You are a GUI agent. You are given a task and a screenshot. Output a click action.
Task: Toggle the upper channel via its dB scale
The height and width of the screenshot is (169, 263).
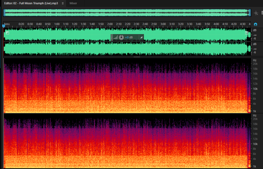coord(255,30)
